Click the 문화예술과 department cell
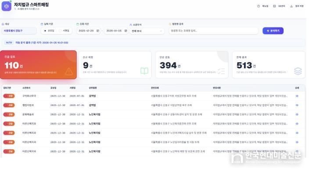Viewport: 309px width, 173px height. (28, 114)
